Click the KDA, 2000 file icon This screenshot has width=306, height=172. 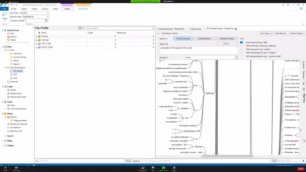coord(40,44)
